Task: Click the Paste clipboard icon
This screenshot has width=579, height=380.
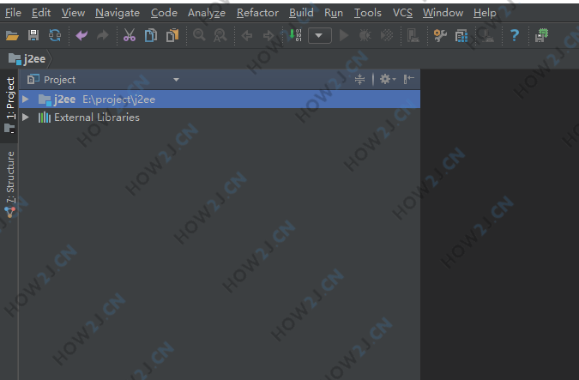Action: coord(172,35)
